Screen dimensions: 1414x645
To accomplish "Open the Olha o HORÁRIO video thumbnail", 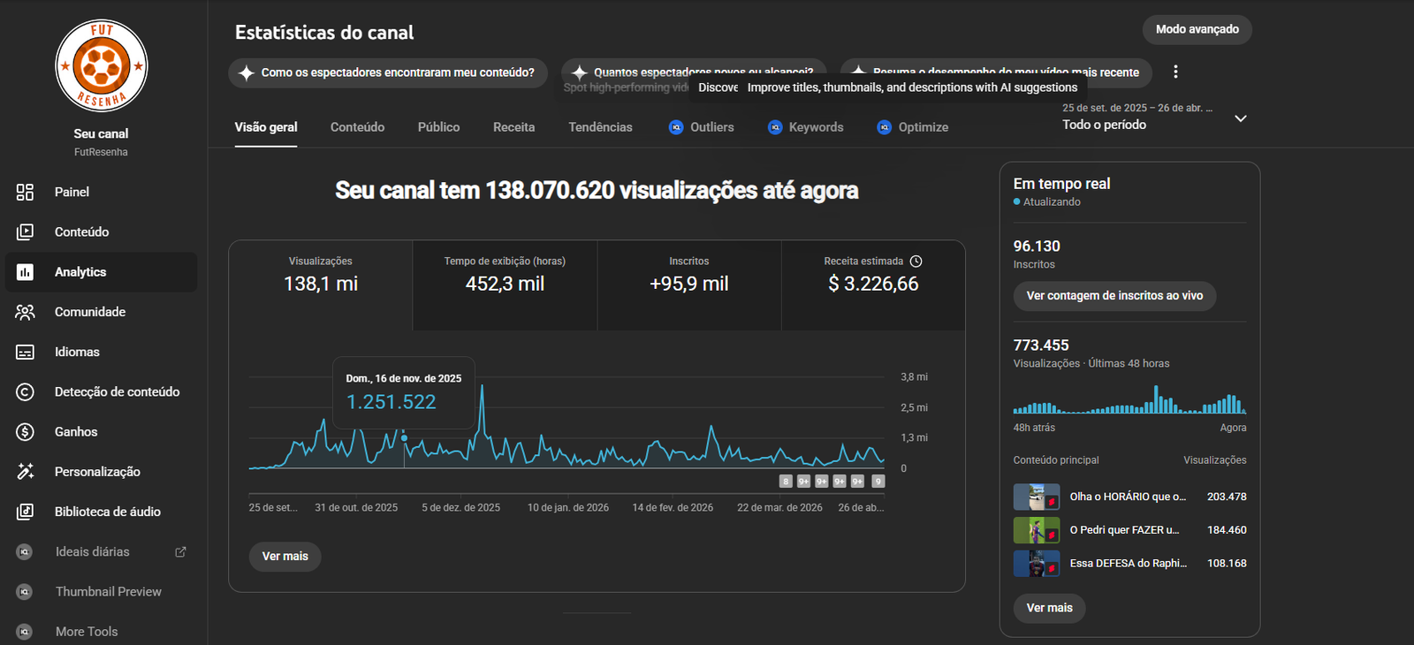I will [x=1036, y=497].
